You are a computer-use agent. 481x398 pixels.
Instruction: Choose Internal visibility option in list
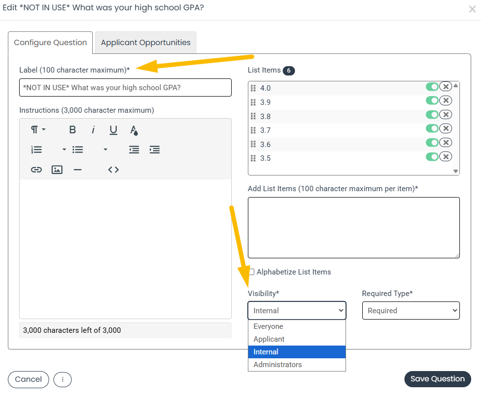(x=297, y=352)
